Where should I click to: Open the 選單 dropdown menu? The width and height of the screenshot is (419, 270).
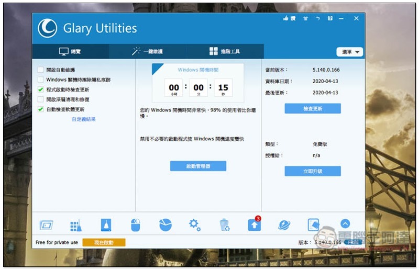pos(349,52)
